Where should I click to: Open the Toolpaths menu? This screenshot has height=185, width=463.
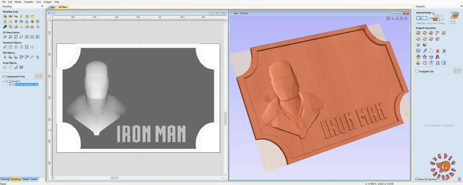(x=29, y=2)
